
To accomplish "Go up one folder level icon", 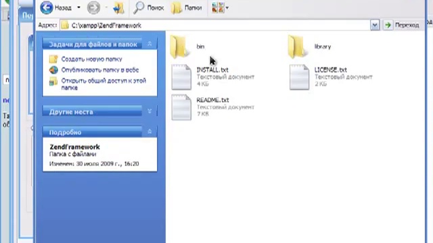I will click(119, 7).
